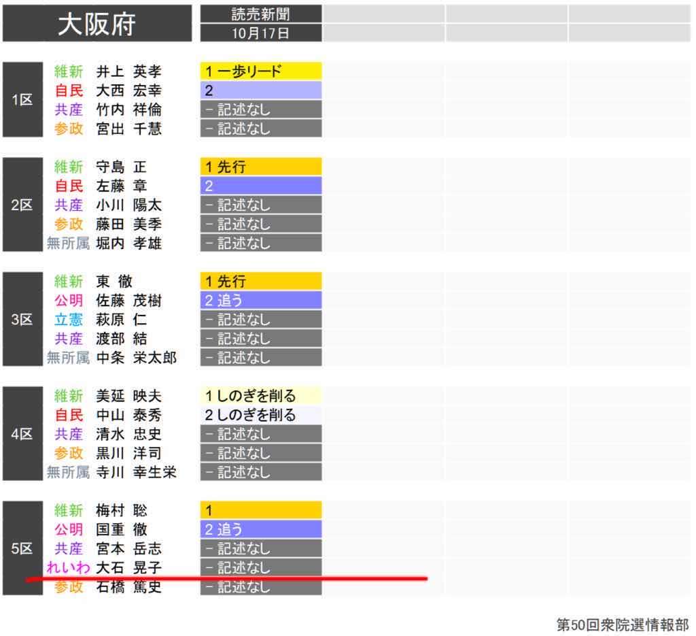Click the 4区 district block
The width and height of the screenshot is (696, 636).
[22, 433]
